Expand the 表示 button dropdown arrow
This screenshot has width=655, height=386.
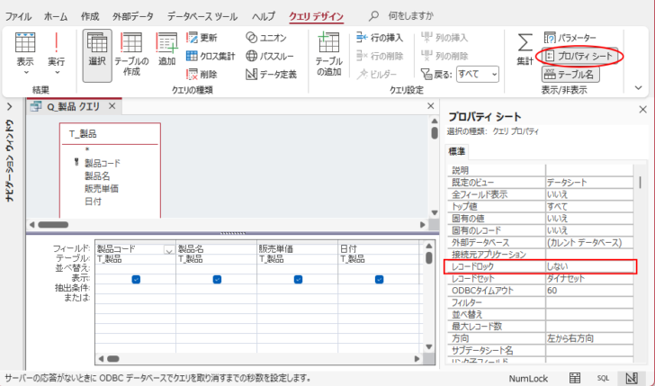26,72
